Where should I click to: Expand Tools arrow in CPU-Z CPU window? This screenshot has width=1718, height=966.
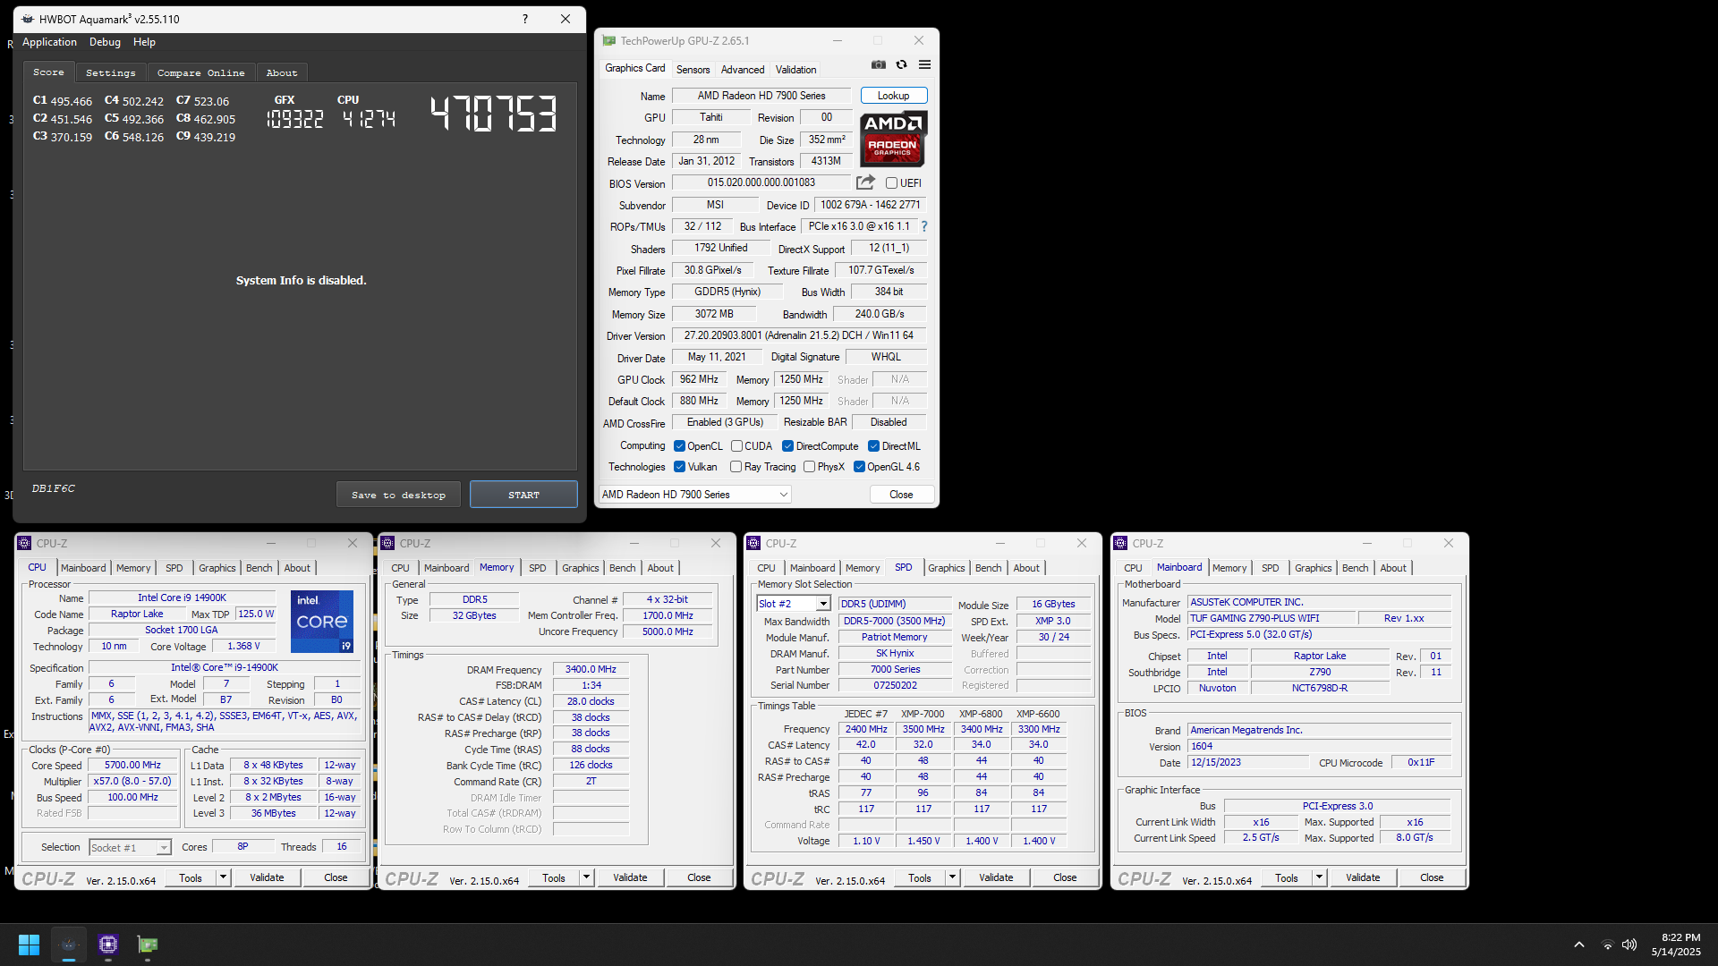[x=223, y=877]
